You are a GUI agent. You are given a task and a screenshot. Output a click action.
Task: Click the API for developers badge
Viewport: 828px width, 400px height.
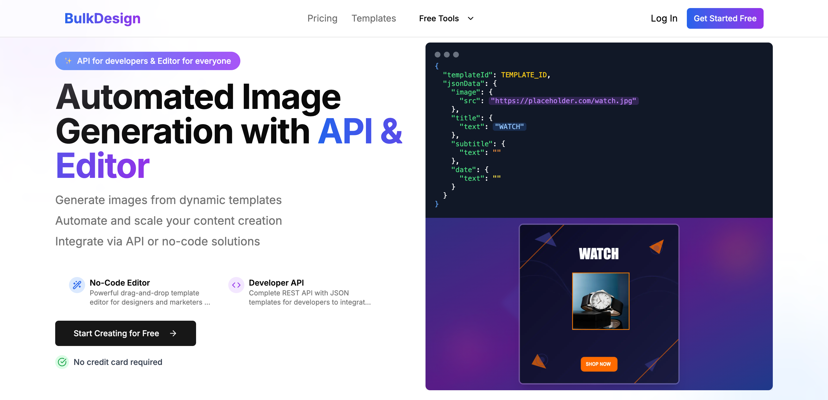(147, 61)
